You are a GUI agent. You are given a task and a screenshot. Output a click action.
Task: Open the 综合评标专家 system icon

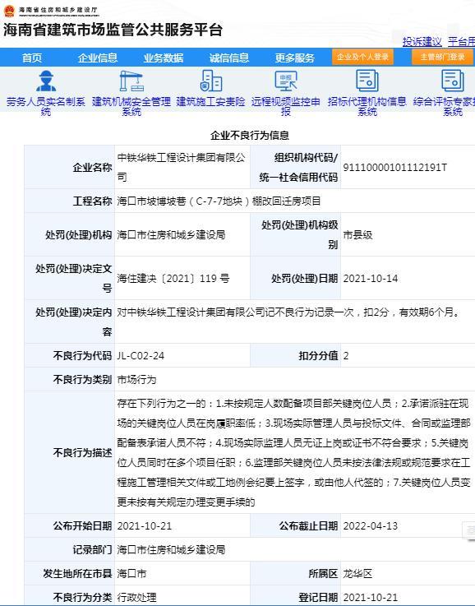453,81
